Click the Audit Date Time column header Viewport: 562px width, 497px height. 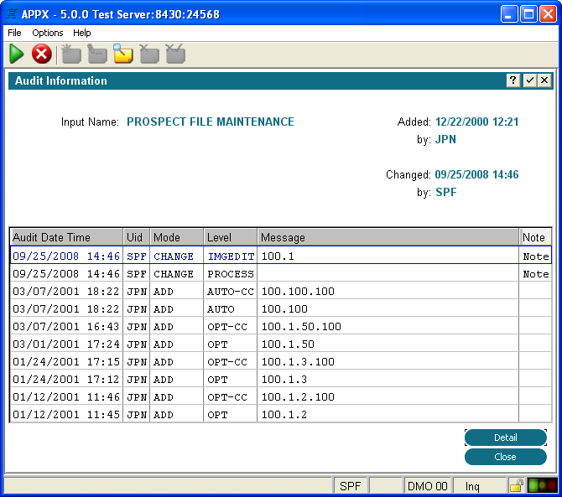coord(66,237)
